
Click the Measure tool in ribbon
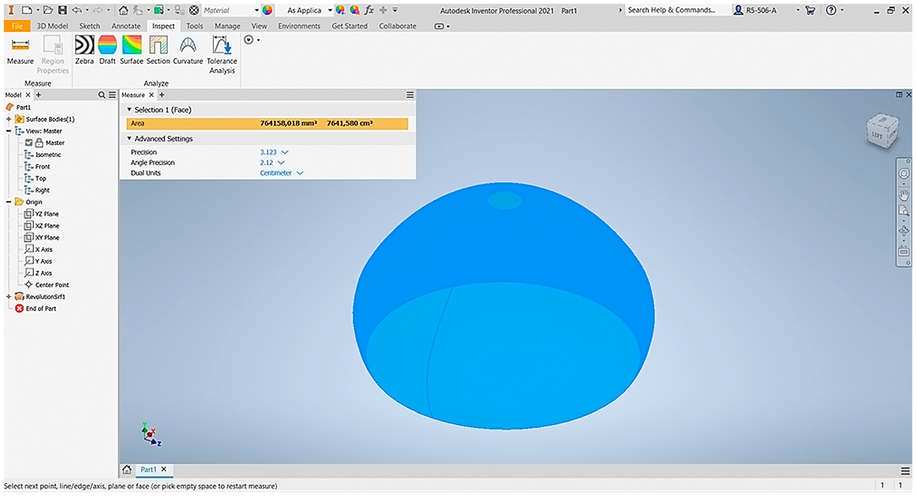tap(20, 49)
